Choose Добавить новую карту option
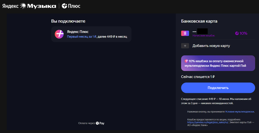Image resolution: width=259 pixels, height=133 pixels. click(211, 46)
